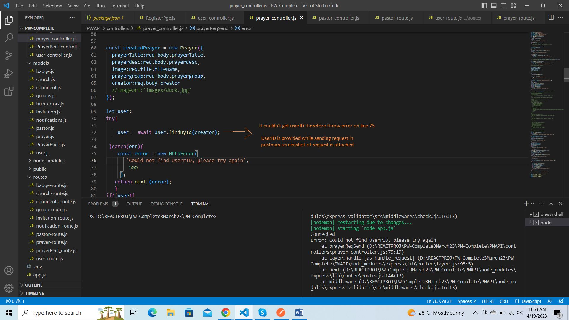Switch to the DEBUG CONSOLE panel tab
The image size is (569, 320).
166,204
